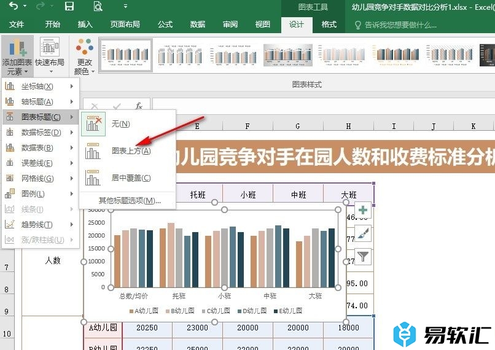Image resolution: width=495 pixels, height=350 pixels.
Task: Open the Undo history dropdown arrow
Action: coord(25,6)
